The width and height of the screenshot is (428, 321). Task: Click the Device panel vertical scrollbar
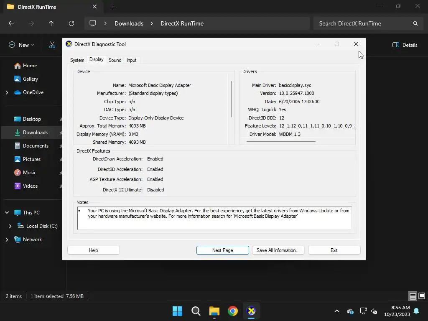tap(231, 99)
